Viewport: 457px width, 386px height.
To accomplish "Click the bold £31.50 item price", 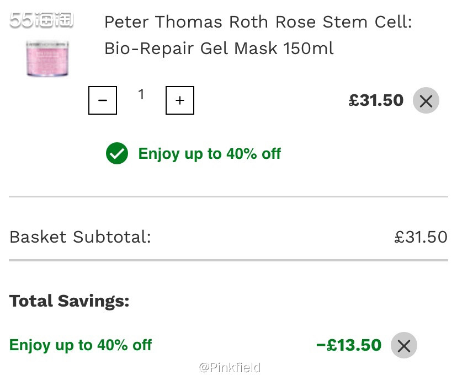I will point(376,100).
